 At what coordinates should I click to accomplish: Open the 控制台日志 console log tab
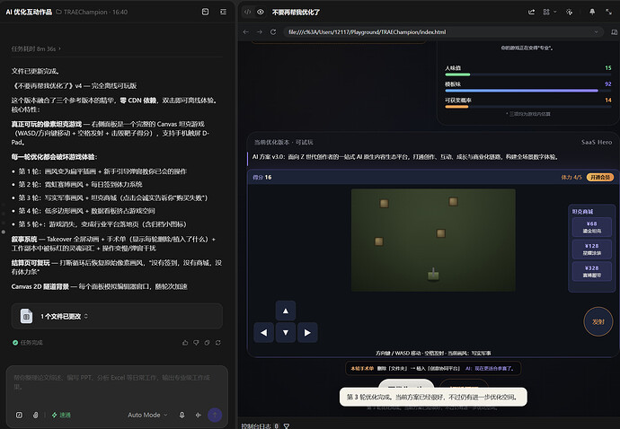256,425
